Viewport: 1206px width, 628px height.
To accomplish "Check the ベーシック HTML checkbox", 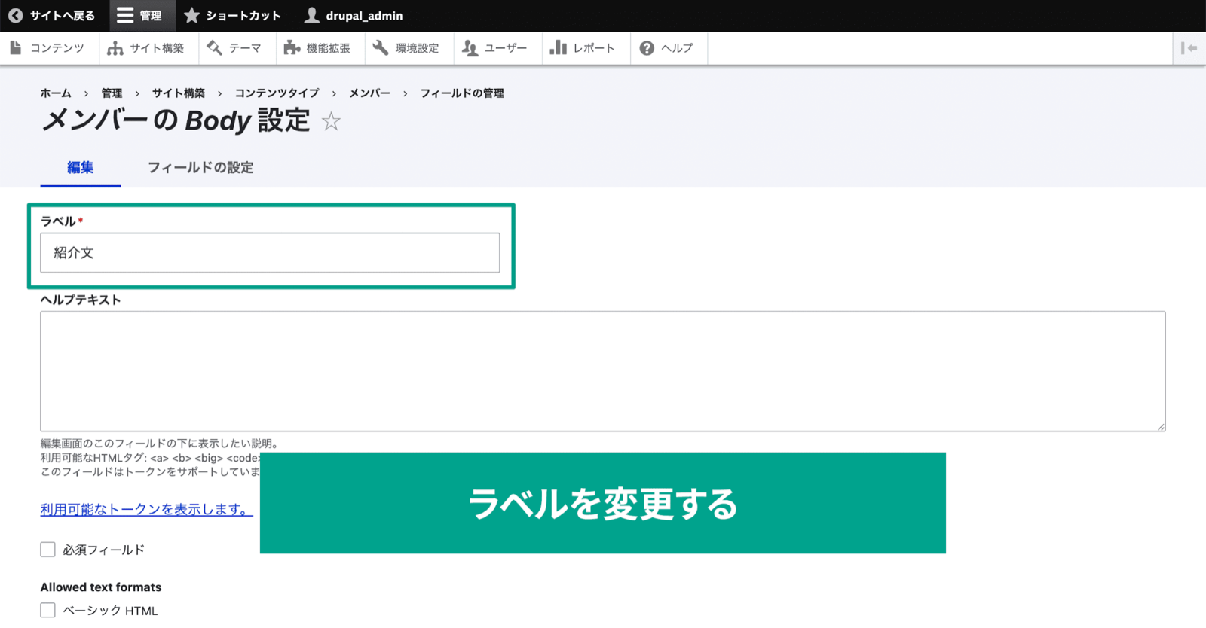I will [x=48, y=610].
